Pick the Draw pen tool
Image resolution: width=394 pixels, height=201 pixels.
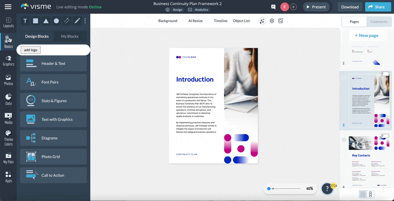point(77,21)
